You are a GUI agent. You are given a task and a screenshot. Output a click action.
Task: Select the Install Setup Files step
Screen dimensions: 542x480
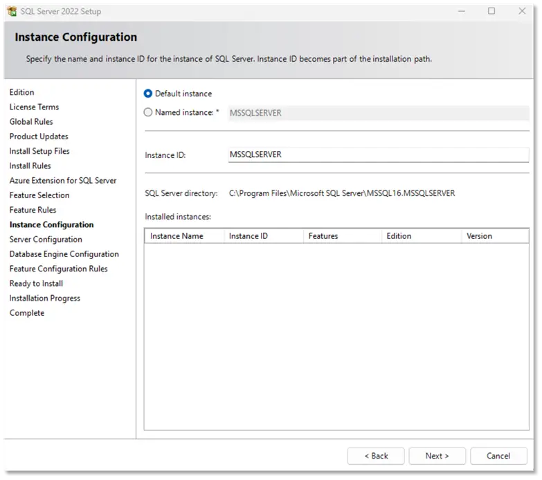tap(39, 151)
